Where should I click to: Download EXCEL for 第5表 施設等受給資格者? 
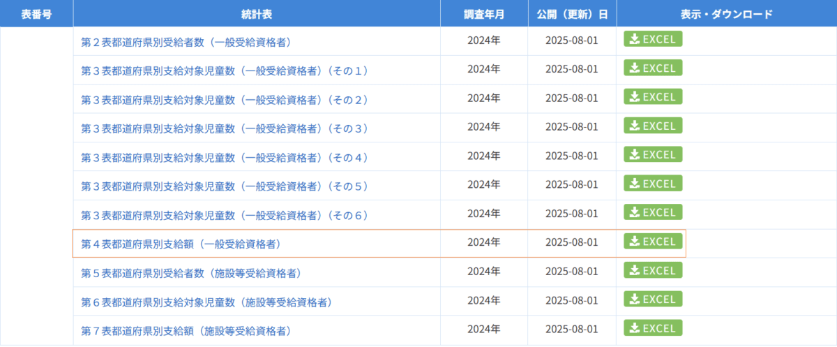coord(652,271)
